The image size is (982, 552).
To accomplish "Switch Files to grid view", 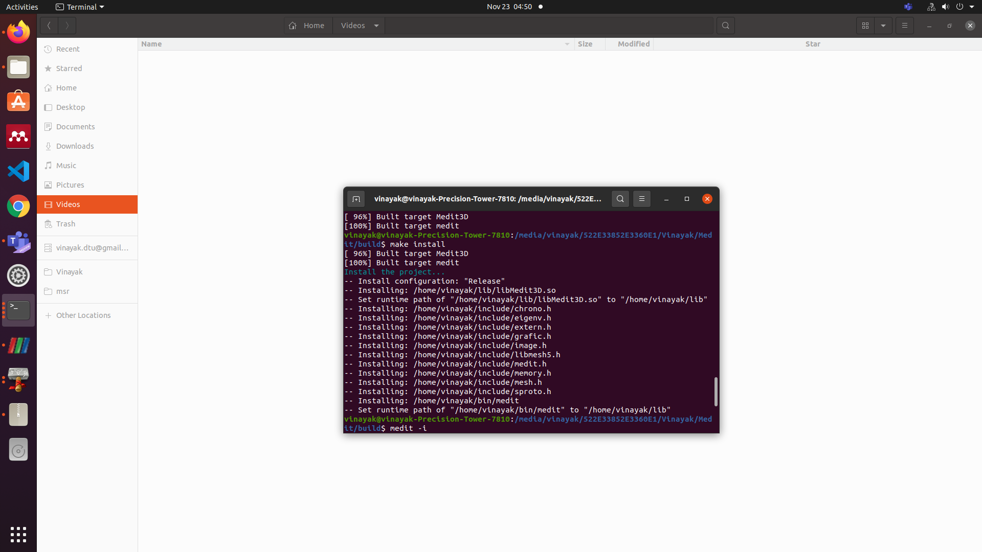I will (x=865, y=26).
